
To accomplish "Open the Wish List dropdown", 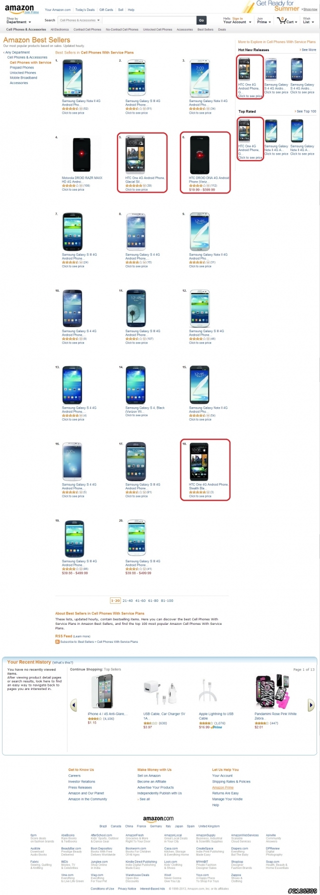I will (308, 21).
